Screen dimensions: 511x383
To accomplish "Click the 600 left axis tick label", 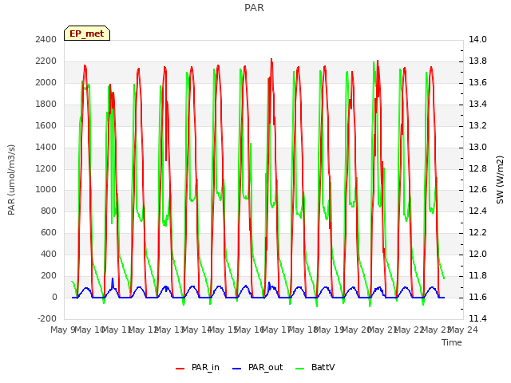I will click(x=49, y=233).
